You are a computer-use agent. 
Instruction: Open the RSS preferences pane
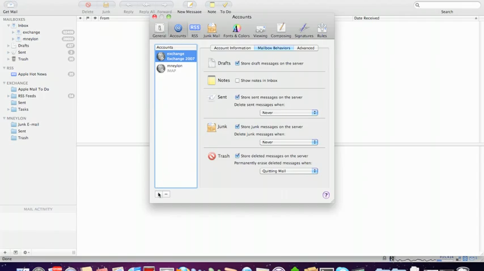194,30
